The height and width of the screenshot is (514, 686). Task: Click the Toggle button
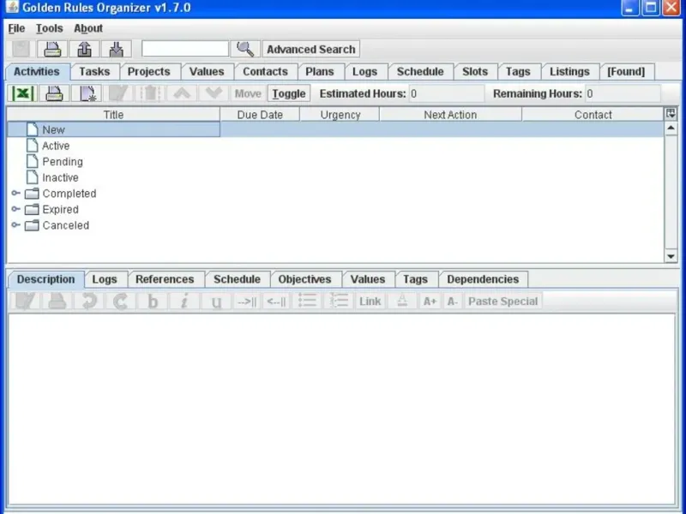[x=289, y=93]
